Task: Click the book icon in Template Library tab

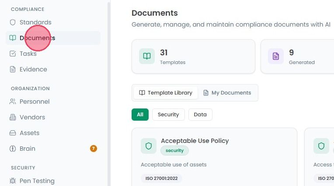Action: pyautogui.click(x=142, y=93)
